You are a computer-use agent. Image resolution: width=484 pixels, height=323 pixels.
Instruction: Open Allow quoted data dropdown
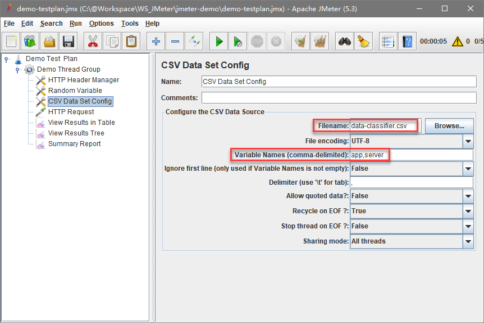[468, 196]
